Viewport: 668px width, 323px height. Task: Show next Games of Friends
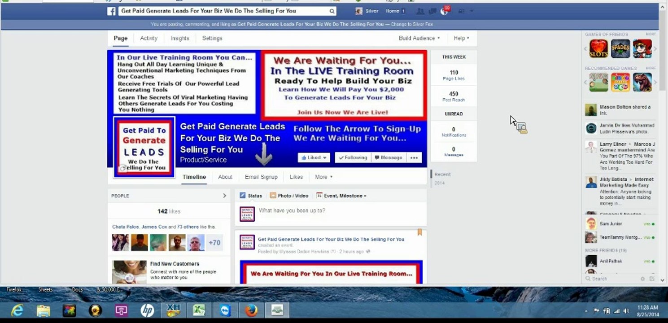[x=655, y=48]
